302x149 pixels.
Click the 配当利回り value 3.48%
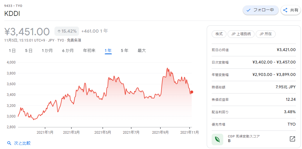(x=290, y=112)
